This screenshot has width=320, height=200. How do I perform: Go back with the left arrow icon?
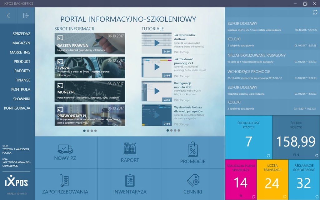8,16
